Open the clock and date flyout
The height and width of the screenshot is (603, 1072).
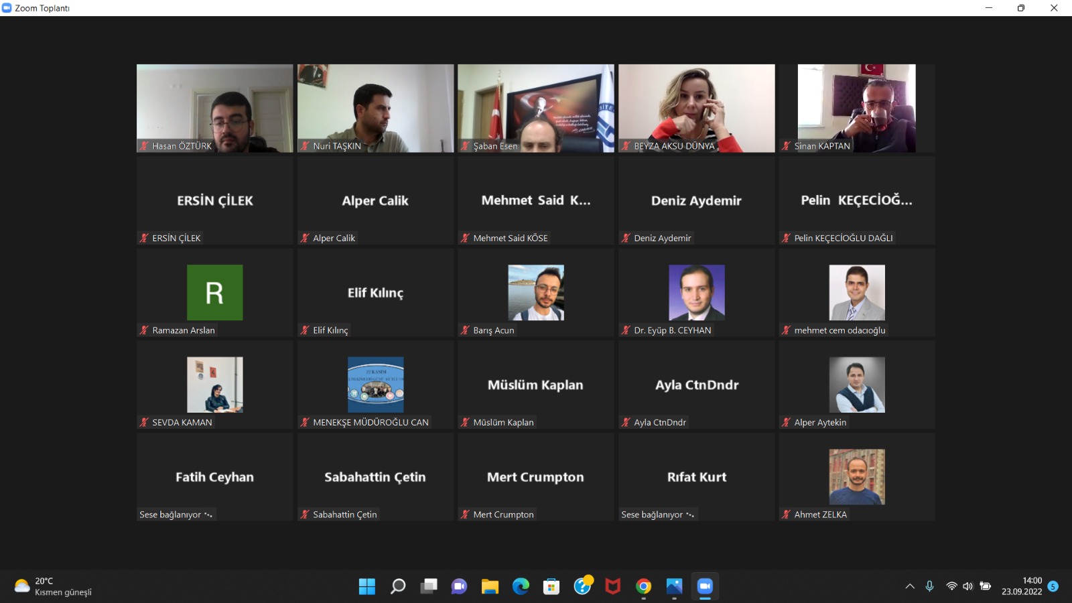click(x=1022, y=586)
